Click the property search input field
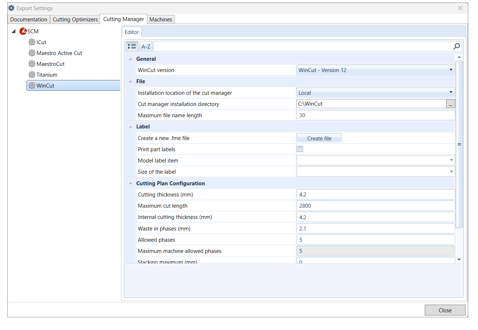Image resolution: width=478 pixels, height=330 pixels. (303, 46)
